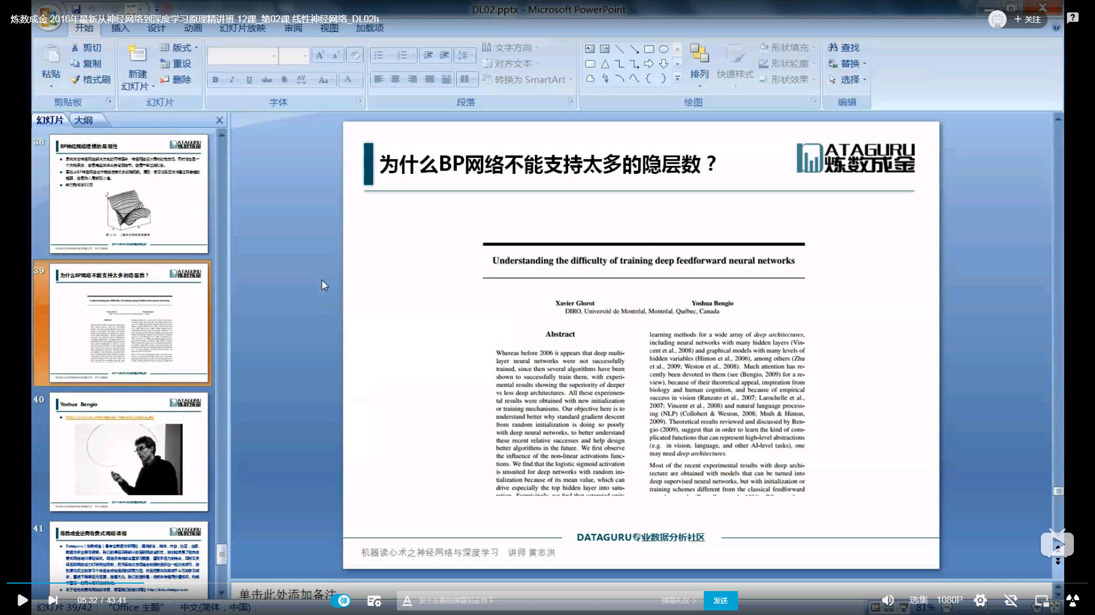Click the Delete (删除) slide button
This screenshot has height=615, width=1095.
176,80
